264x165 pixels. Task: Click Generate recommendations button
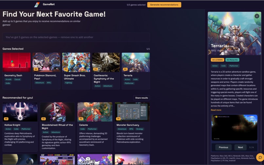[164, 5]
